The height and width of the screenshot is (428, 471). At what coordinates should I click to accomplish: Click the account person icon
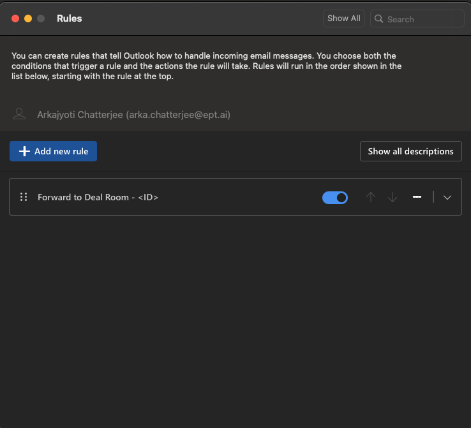pyautogui.click(x=19, y=114)
